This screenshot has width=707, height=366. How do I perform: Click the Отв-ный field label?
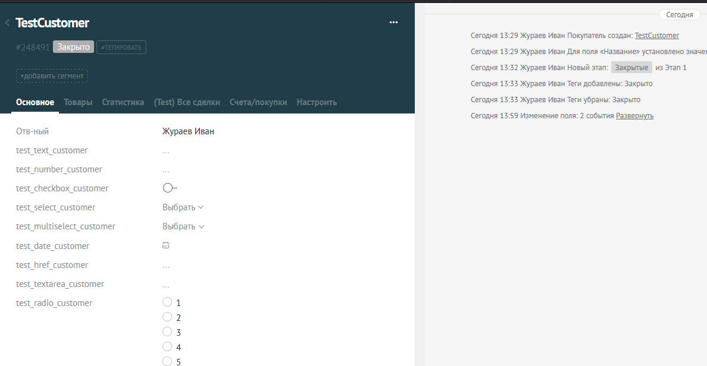33,131
